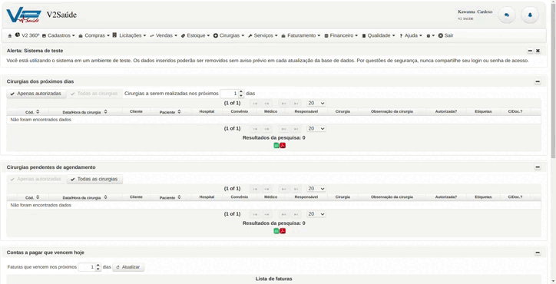Image resolution: width=556 pixels, height=284 pixels.
Task: Open the Cadastros menu
Action: pyautogui.click(x=58, y=35)
